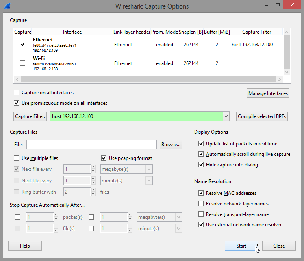The width and height of the screenshot is (304, 261).
Task: Click the Capture Filter column header
Action: click(x=257, y=32)
